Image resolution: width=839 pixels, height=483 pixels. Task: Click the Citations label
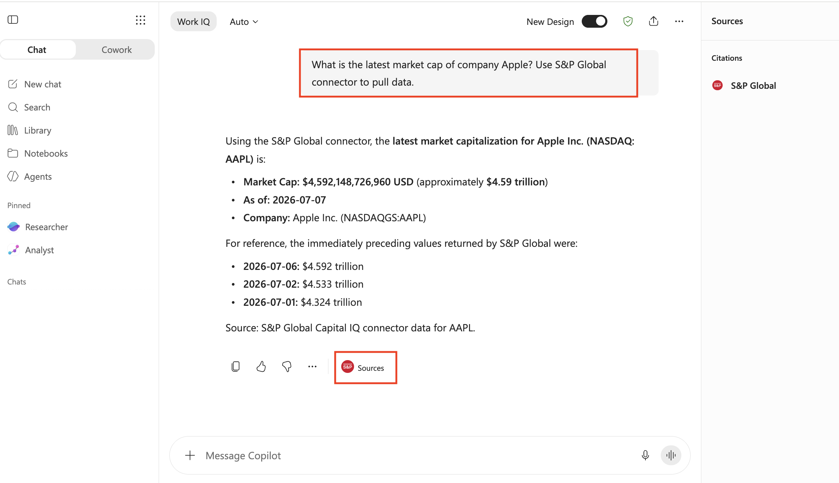727,58
